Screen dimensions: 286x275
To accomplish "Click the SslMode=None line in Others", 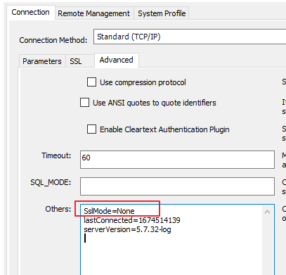I will click(109, 211).
